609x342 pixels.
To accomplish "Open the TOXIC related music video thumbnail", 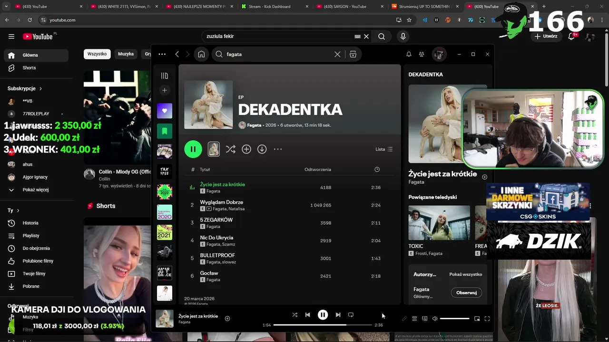I will (x=439, y=223).
